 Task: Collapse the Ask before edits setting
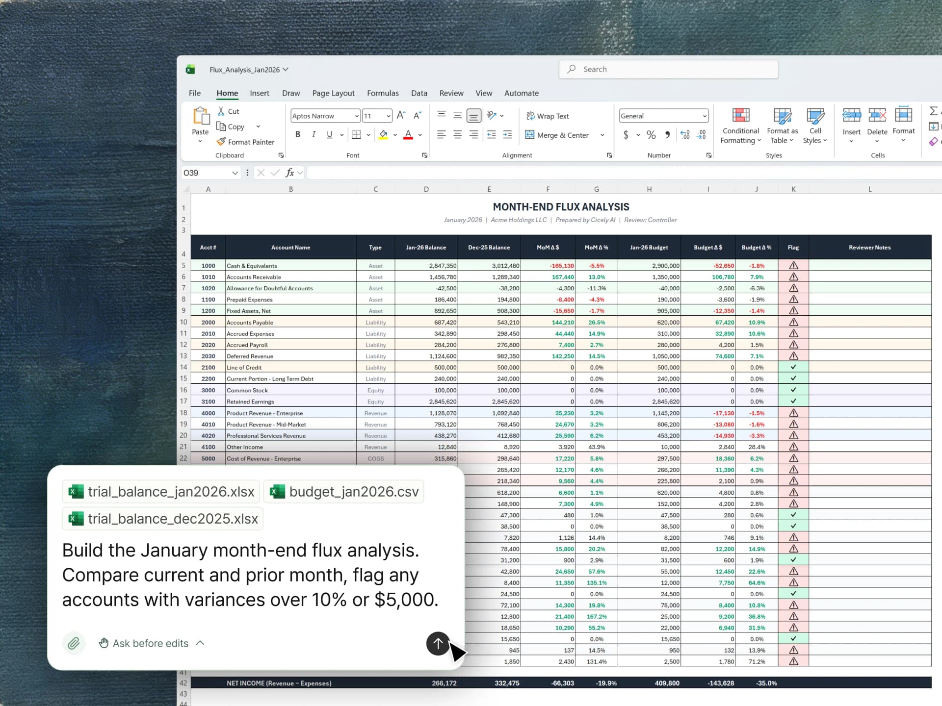click(x=200, y=643)
